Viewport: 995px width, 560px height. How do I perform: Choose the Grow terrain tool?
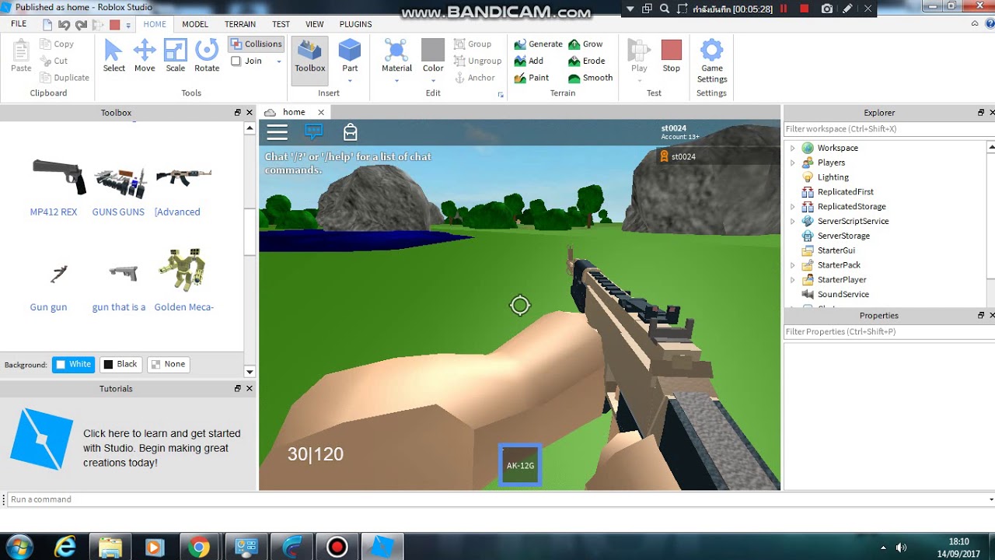[x=585, y=44]
